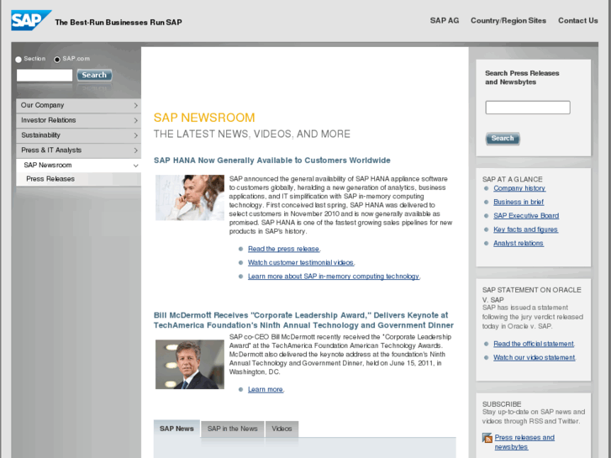The width and height of the screenshot is (611, 458).
Task: Open Watch customer testimonial videos link
Action: coord(301,263)
